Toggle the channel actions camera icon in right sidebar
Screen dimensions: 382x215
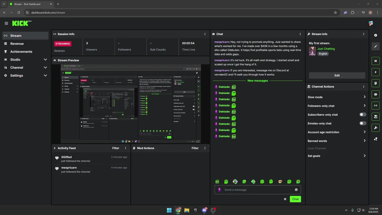point(375,117)
